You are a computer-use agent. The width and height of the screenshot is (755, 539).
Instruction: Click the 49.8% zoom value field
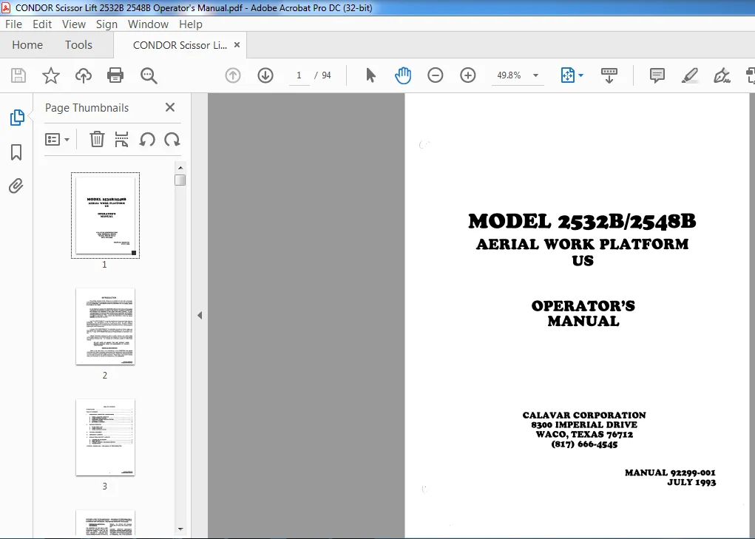coord(509,75)
